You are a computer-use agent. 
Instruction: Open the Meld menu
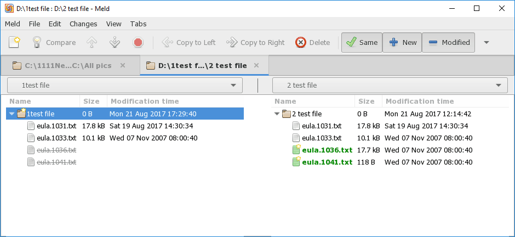click(13, 24)
